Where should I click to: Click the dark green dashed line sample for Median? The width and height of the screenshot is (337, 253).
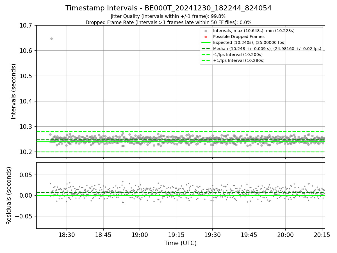(206, 49)
